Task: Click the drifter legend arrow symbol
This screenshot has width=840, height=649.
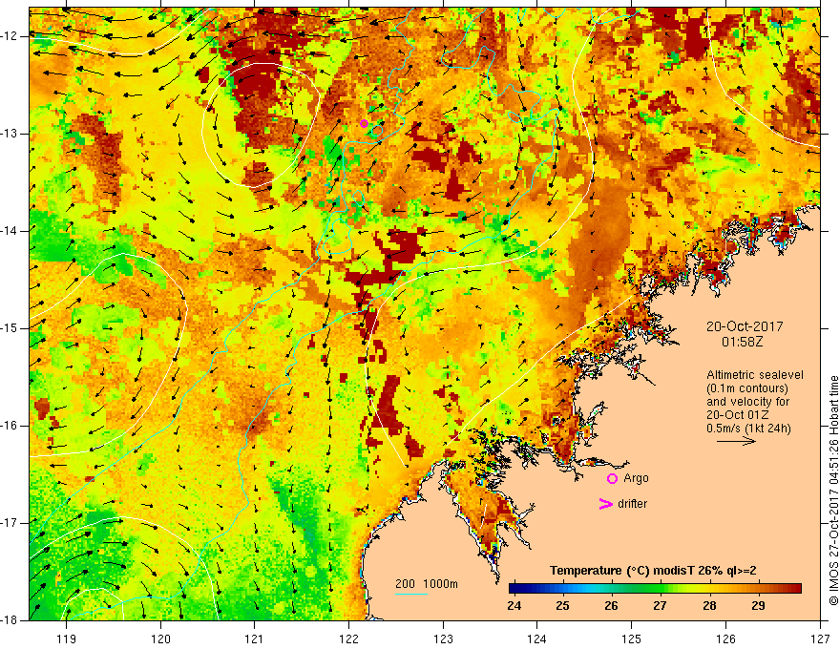Action: tap(605, 504)
